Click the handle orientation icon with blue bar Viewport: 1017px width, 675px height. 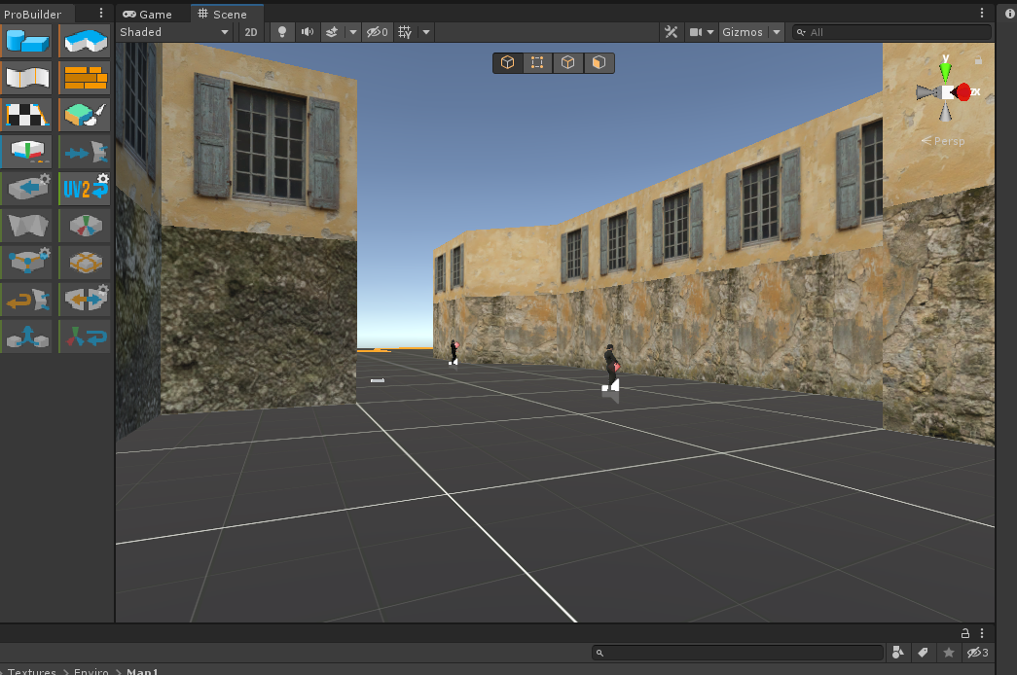click(x=27, y=153)
